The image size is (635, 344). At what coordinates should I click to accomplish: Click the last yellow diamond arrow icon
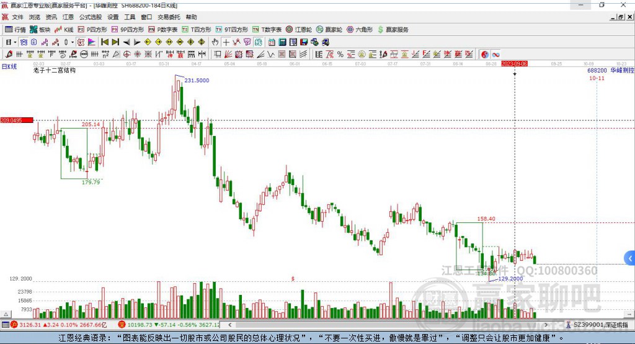(202, 42)
